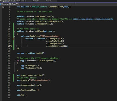This screenshot has height=101, width=117.
Task: Click the glyph margin icon beside line 1
Action: click(x=3, y=7)
